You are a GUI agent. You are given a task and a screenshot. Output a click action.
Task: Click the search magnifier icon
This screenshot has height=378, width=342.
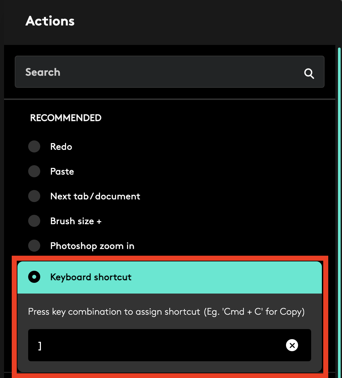pos(309,73)
